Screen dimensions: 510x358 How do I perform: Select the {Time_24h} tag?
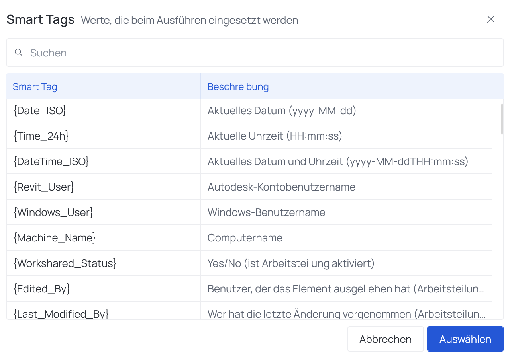coord(41,136)
